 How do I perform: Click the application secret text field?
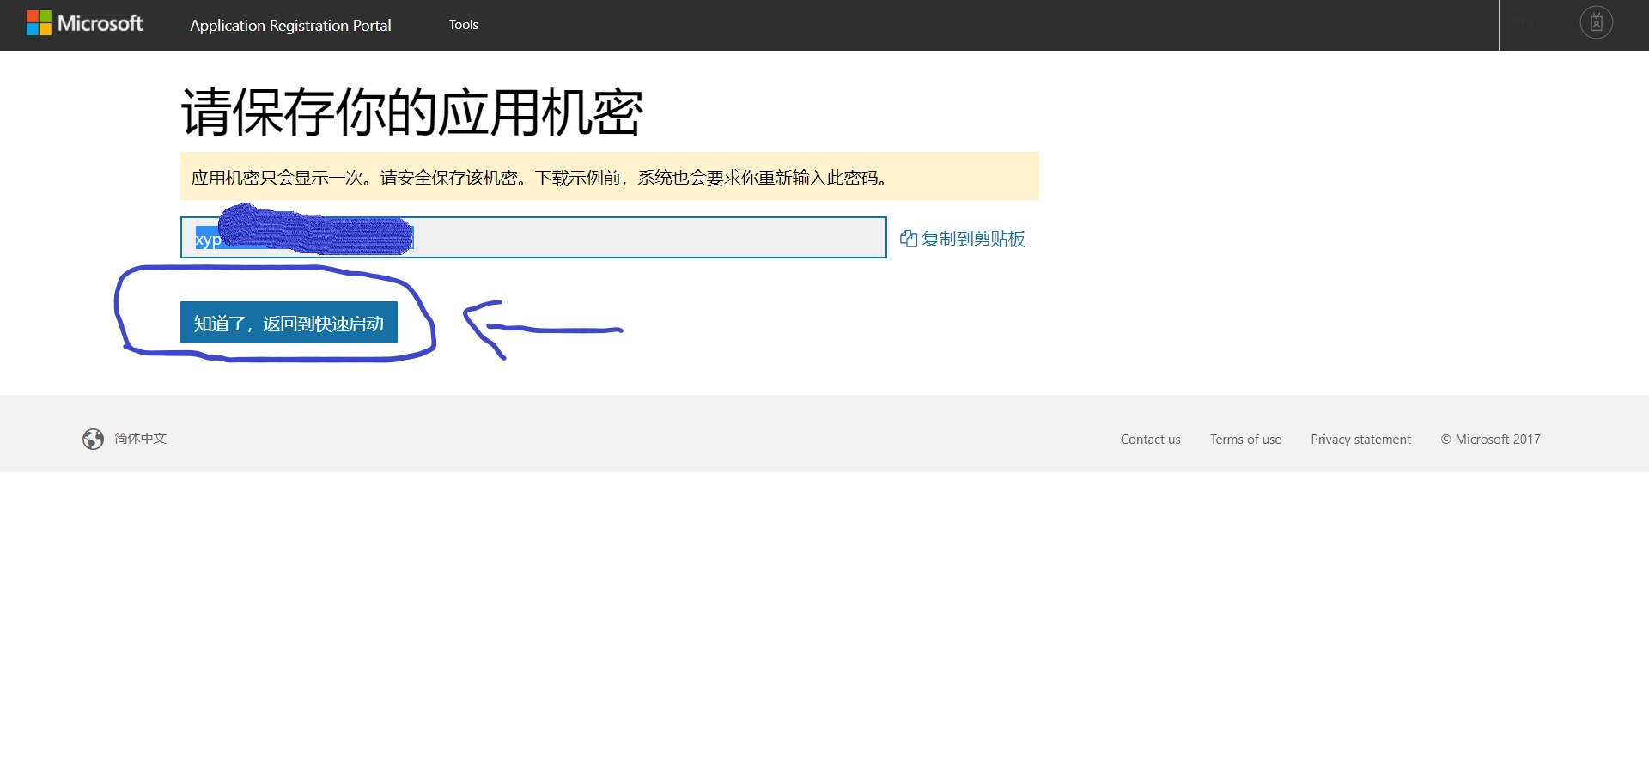point(533,238)
